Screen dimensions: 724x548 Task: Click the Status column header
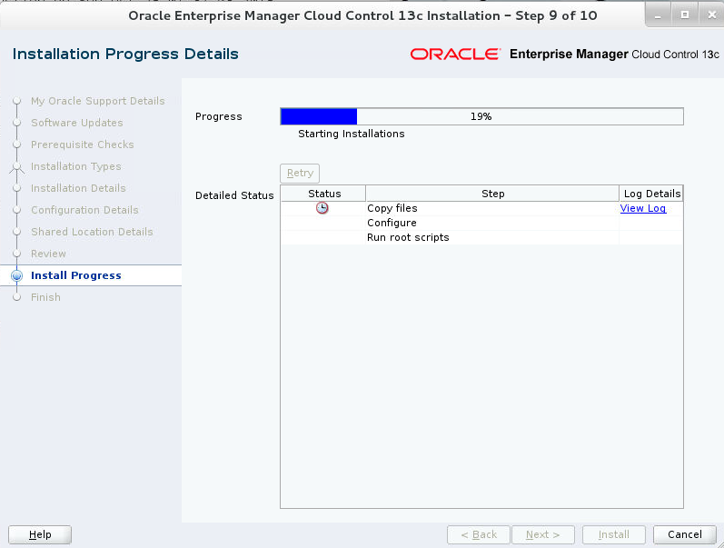tap(324, 194)
